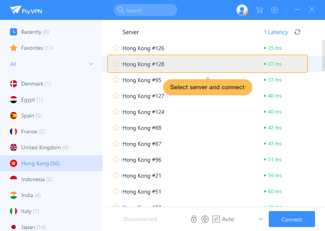Click the India flag icon
The width and height of the screenshot is (325, 231).
click(x=14, y=196)
